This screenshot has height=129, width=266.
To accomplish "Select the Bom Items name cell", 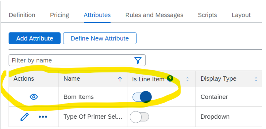I will [x=93, y=97].
